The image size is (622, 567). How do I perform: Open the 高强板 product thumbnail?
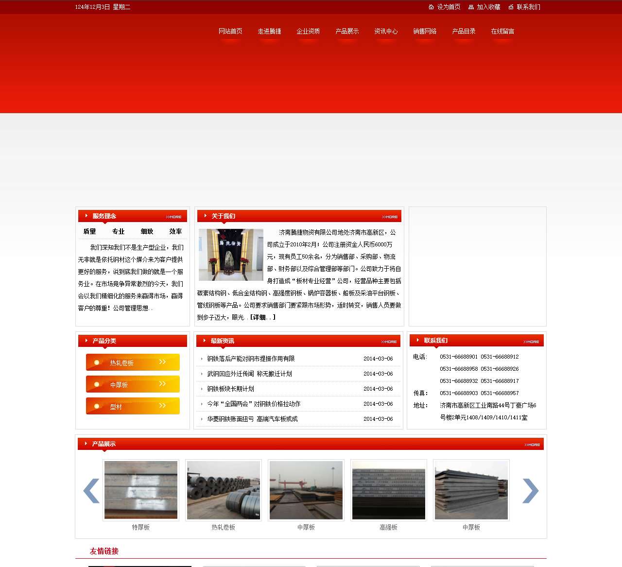388,490
